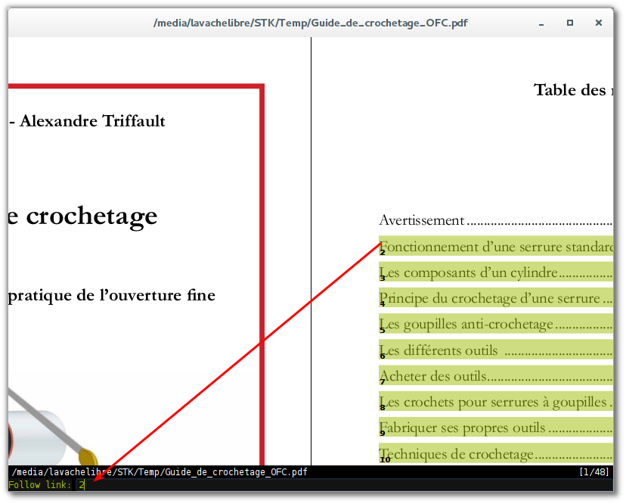626x504 pixels.
Task: Click the page indicator [1/48]
Action: click(594, 472)
